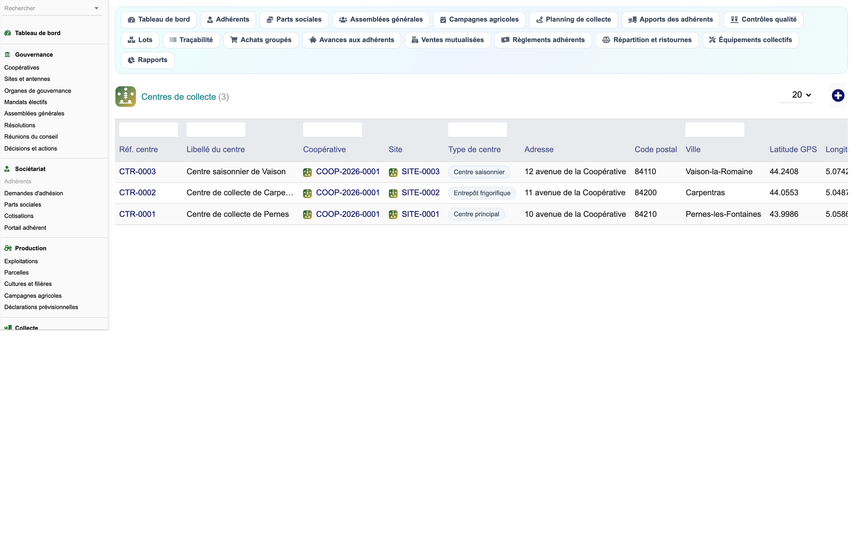
Task: Open Réunions du conseil in the sidebar
Action: coord(31,137)
